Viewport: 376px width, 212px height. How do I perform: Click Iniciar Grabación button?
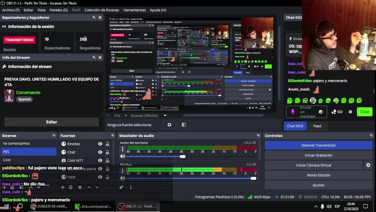click(318, 155)
